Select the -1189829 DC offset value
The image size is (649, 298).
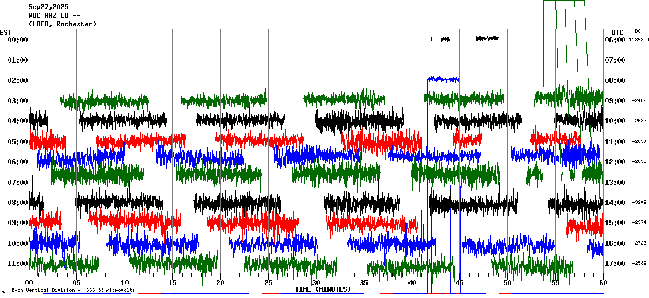(x=638, y=40)
